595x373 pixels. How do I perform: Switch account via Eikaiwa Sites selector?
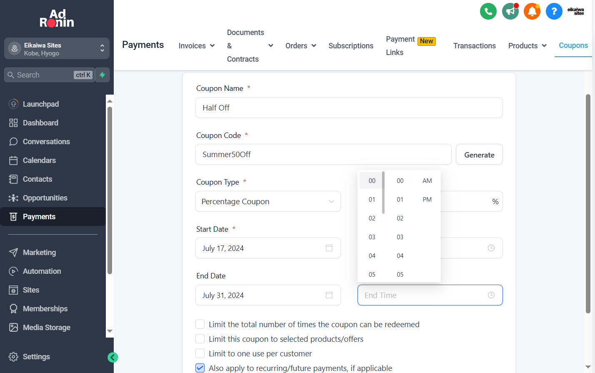pos(57,49)
